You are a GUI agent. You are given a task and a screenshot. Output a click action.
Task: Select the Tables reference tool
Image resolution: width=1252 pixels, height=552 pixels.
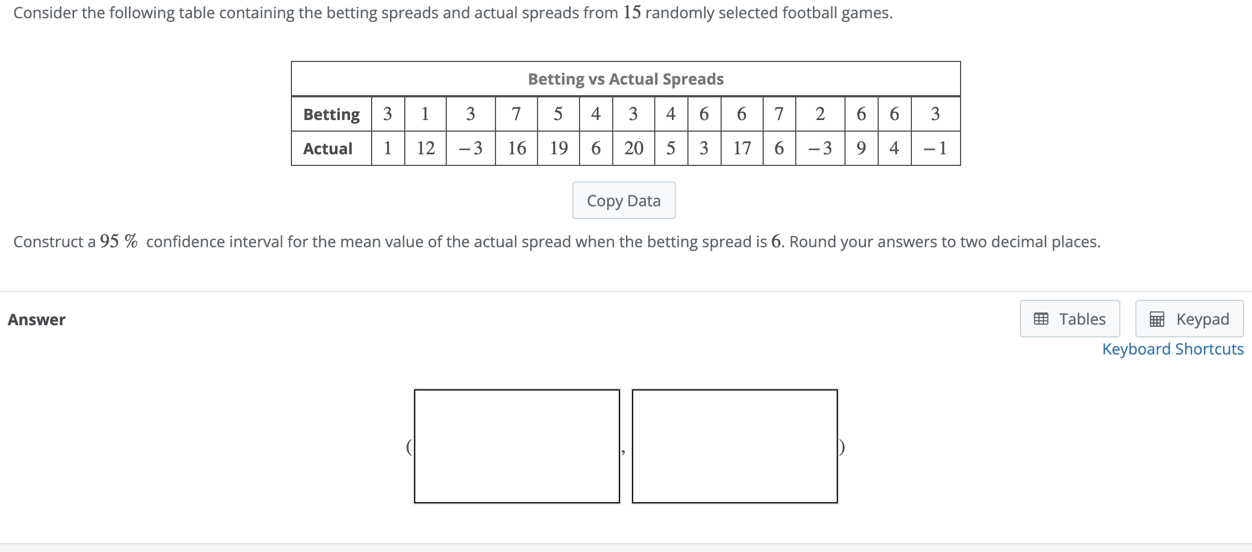[x=1070, y=319]
